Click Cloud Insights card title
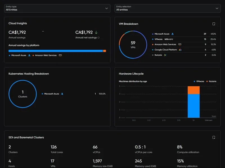225x168 pixels. pyautogui.click(x=18, y=23)
